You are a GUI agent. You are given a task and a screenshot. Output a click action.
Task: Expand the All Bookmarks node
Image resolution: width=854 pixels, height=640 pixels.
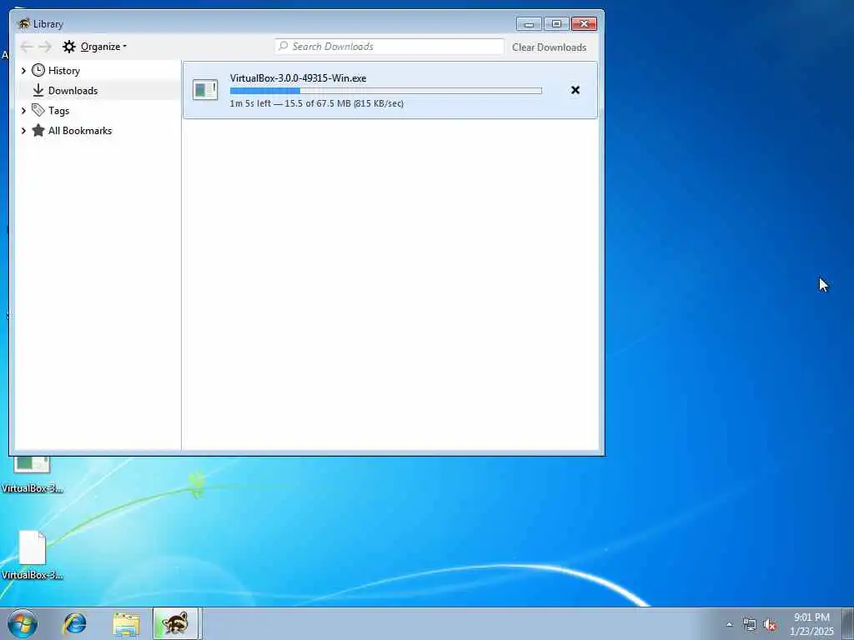(x=23, y=131)
